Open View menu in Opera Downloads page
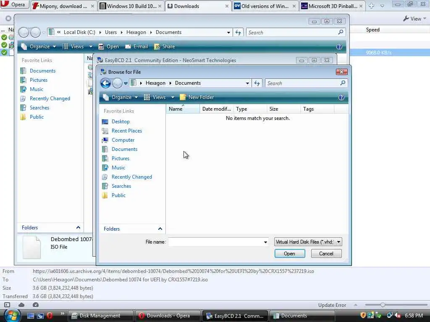The height and width of the screenshot is (322, 430). coord(414,18)
